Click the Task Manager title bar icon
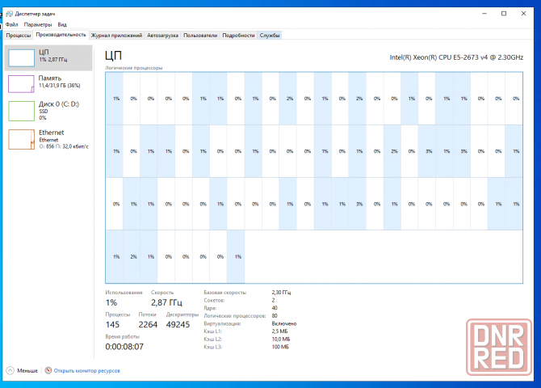 [10, 14]
